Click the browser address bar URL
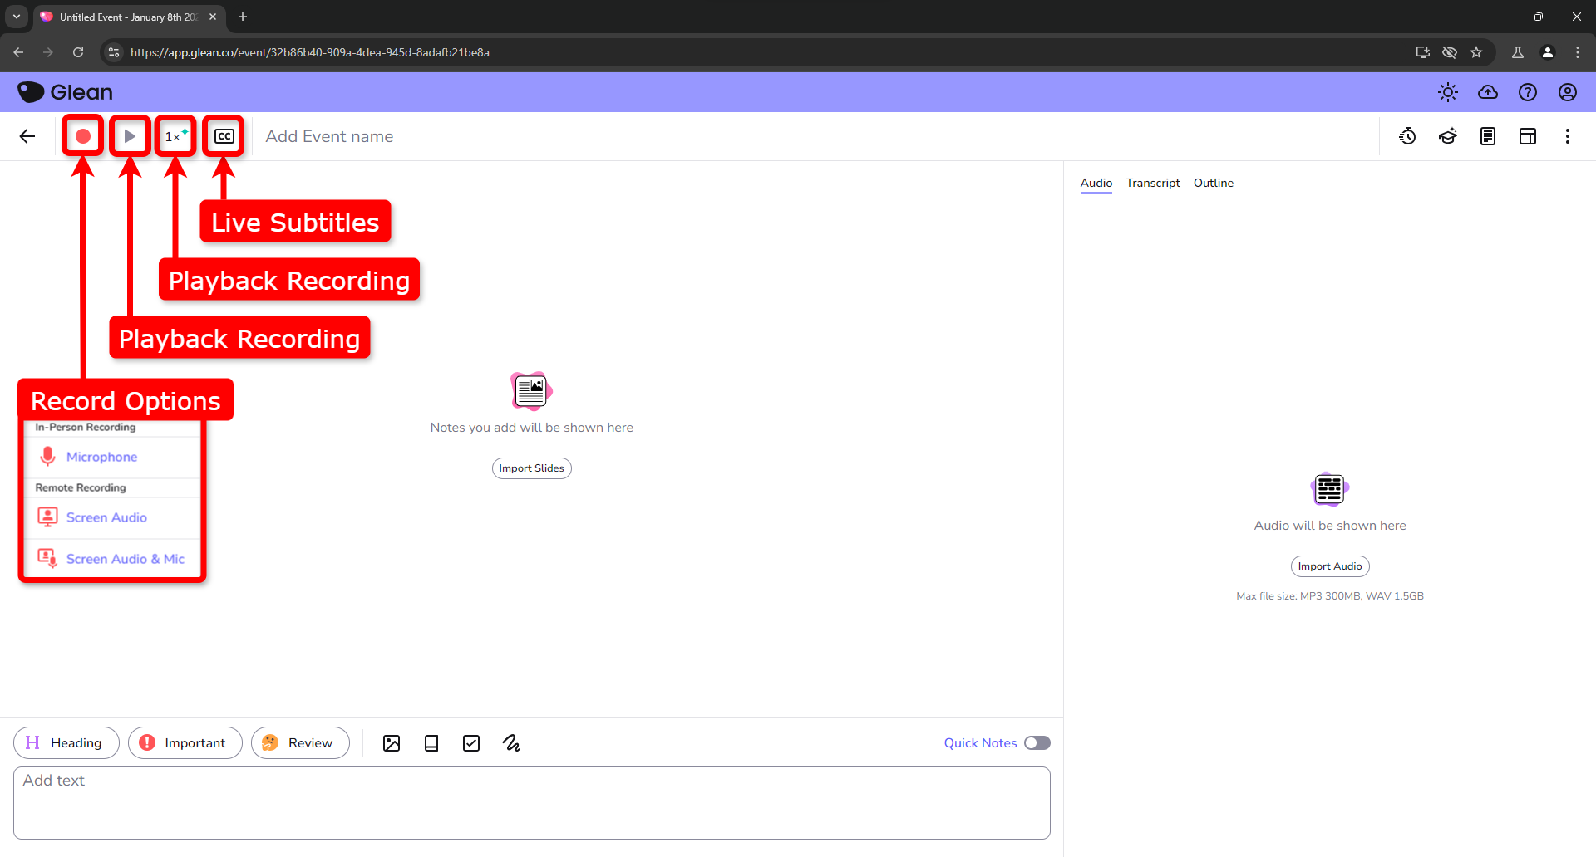Screen dimensions: 1596x857 pyautogui.click(x=309, y=52)
